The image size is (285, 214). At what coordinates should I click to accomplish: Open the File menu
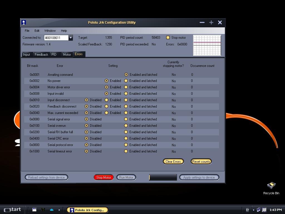(27, 31)
